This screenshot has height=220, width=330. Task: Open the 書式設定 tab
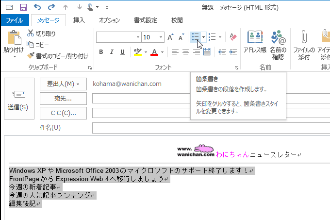146,20
